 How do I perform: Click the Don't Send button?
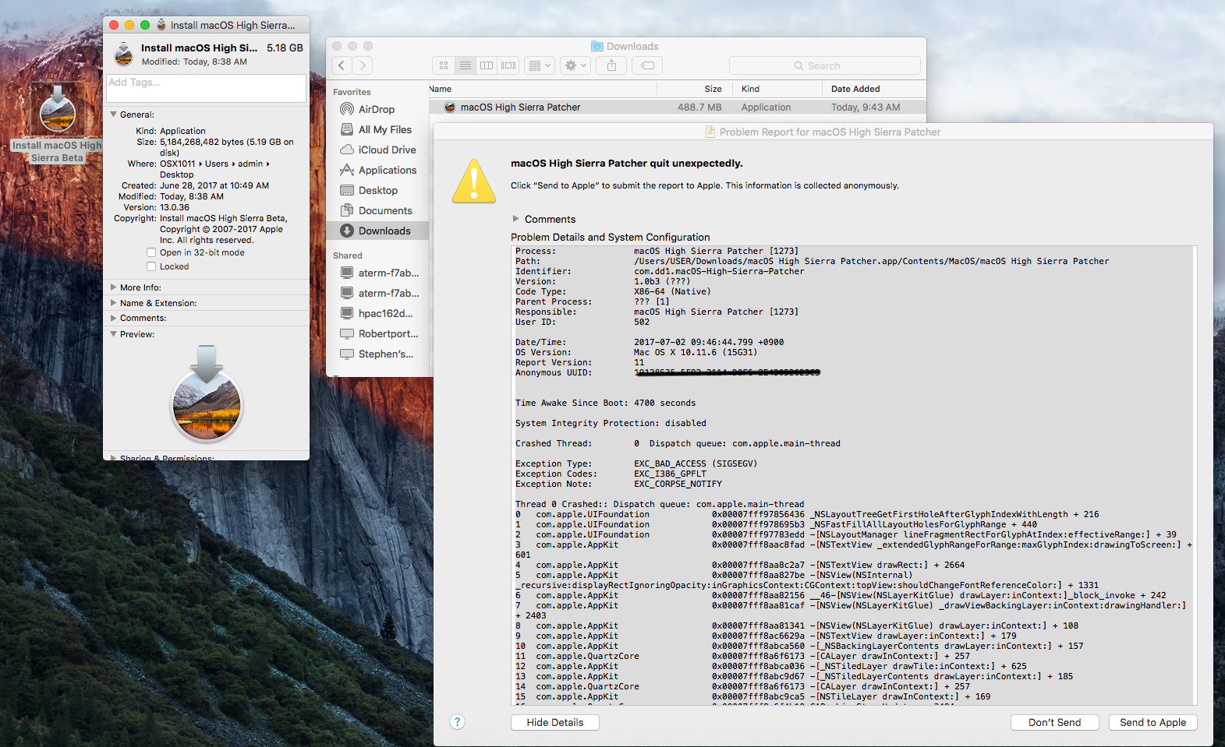click(1054, 722)
